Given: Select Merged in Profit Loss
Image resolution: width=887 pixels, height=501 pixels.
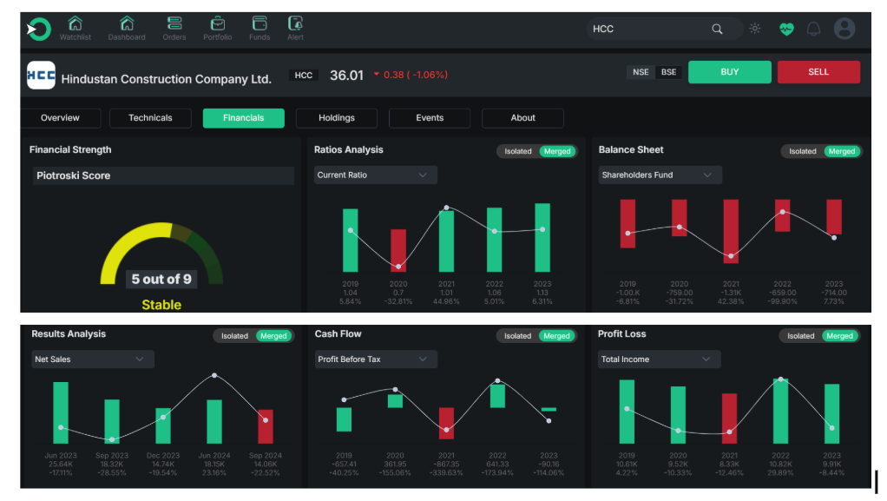Looking at the screenshot, I should tap(839, 336).
